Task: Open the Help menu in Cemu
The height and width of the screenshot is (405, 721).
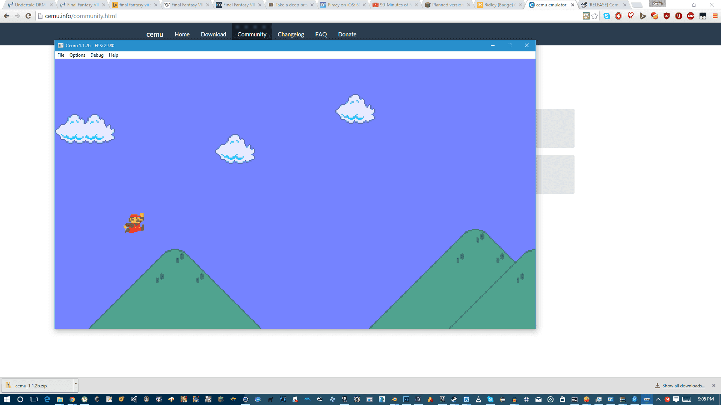Action: (x=113, y=55)
